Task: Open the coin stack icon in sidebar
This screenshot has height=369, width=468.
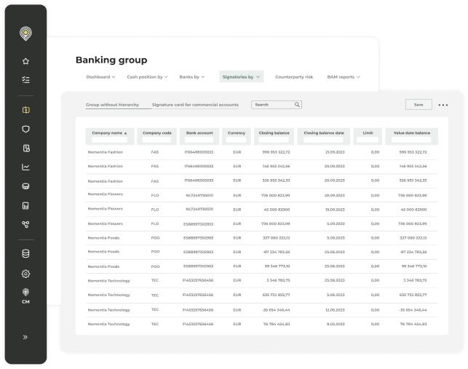Action: [25, 186]
